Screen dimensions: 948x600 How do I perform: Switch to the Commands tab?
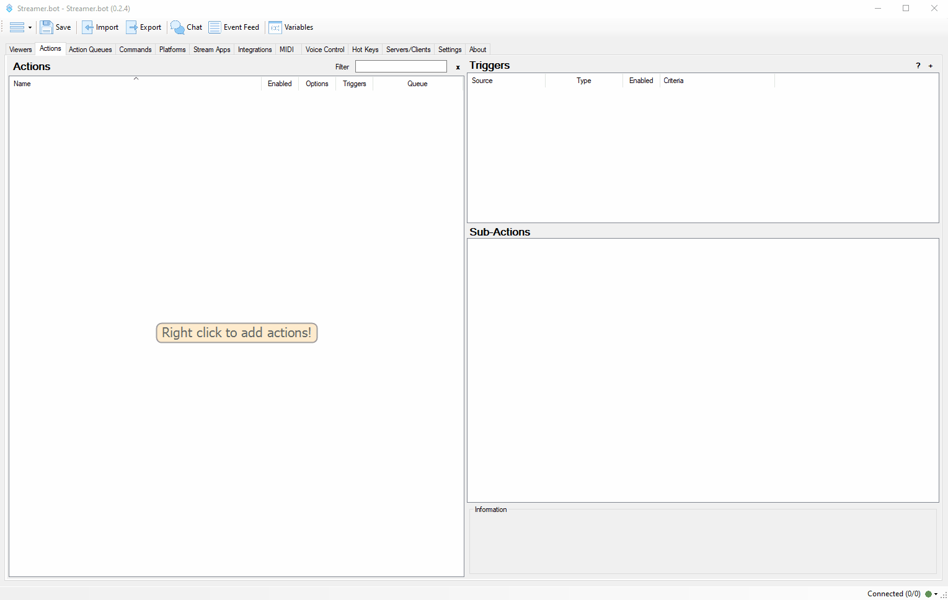click(135, 50)
